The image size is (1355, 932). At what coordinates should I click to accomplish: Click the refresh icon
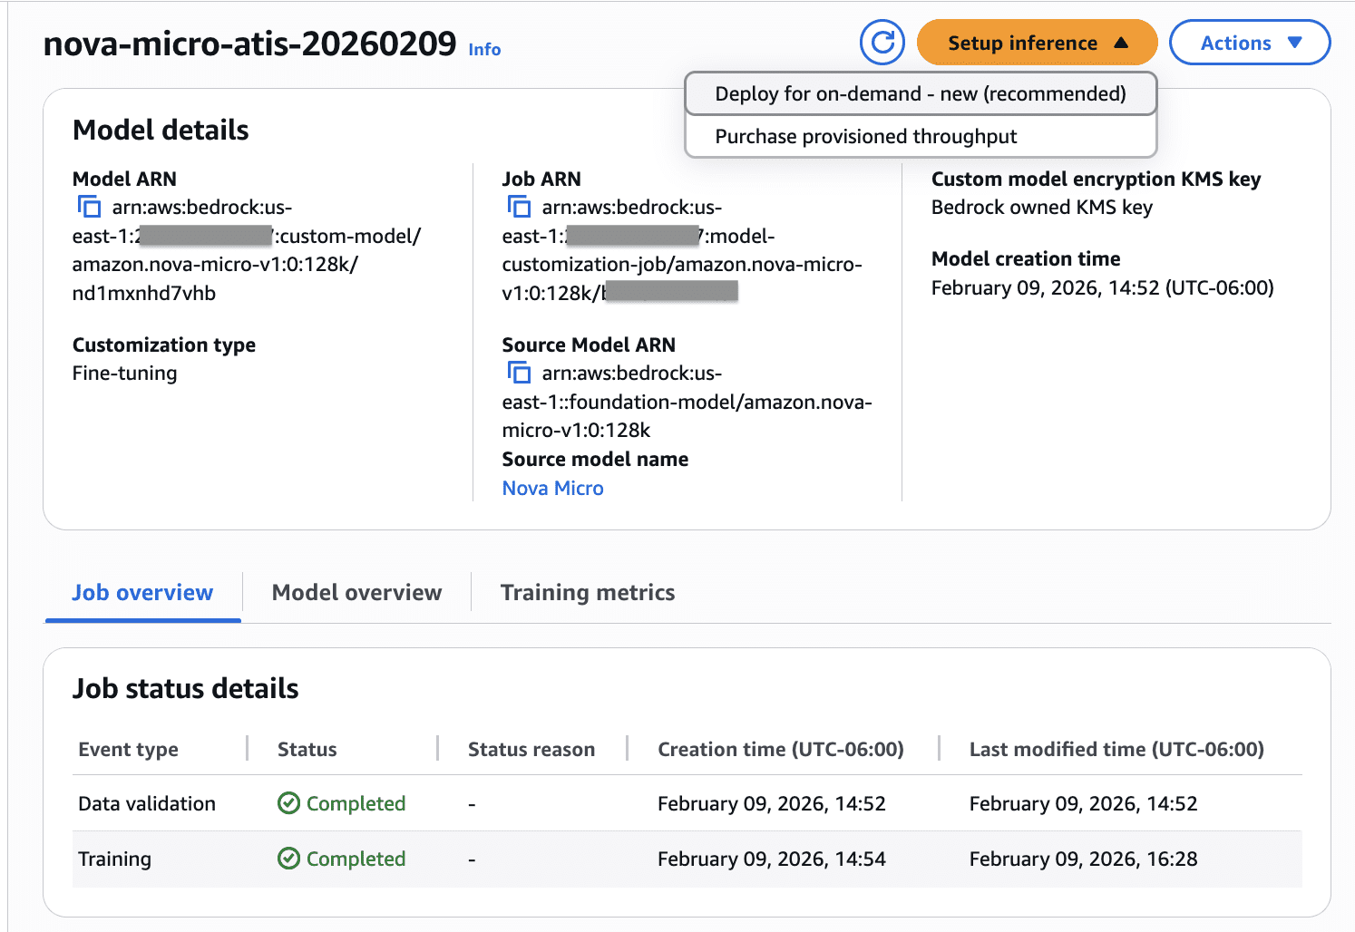(882, 42)
